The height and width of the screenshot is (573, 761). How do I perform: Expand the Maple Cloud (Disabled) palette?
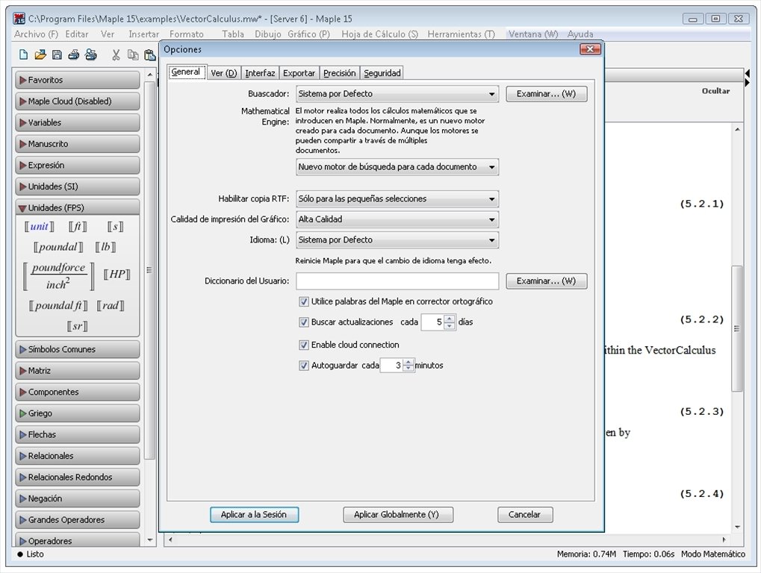tap(78, 101)
